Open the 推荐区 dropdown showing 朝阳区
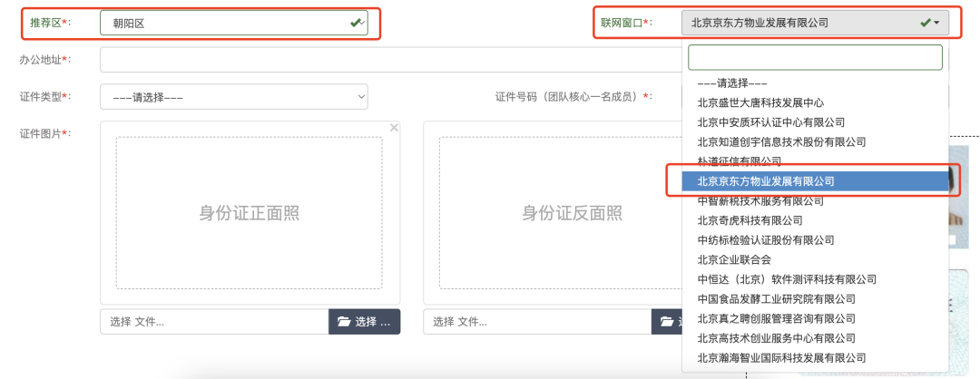Viewport: 980px width, 379px height. [x=234, y=23]
